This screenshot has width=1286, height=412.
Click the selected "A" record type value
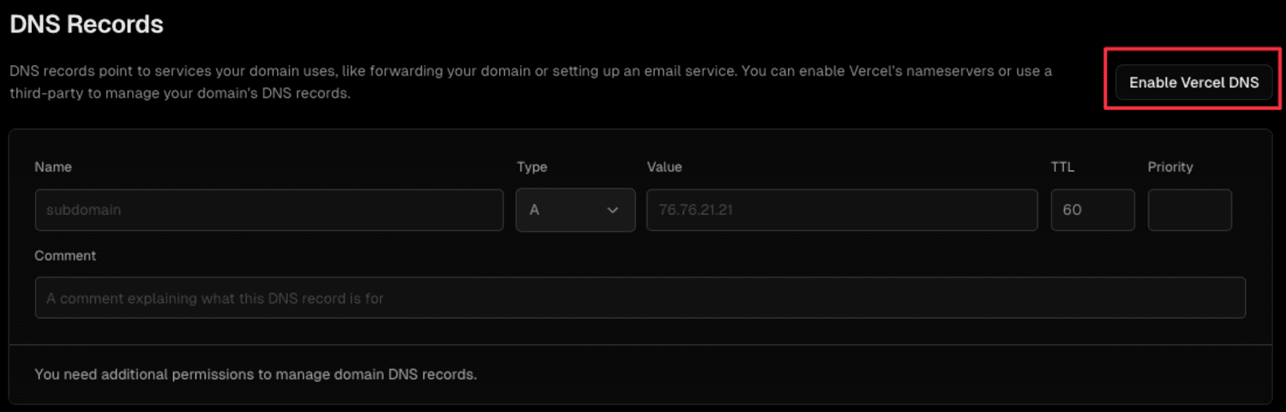coord(534,210)
